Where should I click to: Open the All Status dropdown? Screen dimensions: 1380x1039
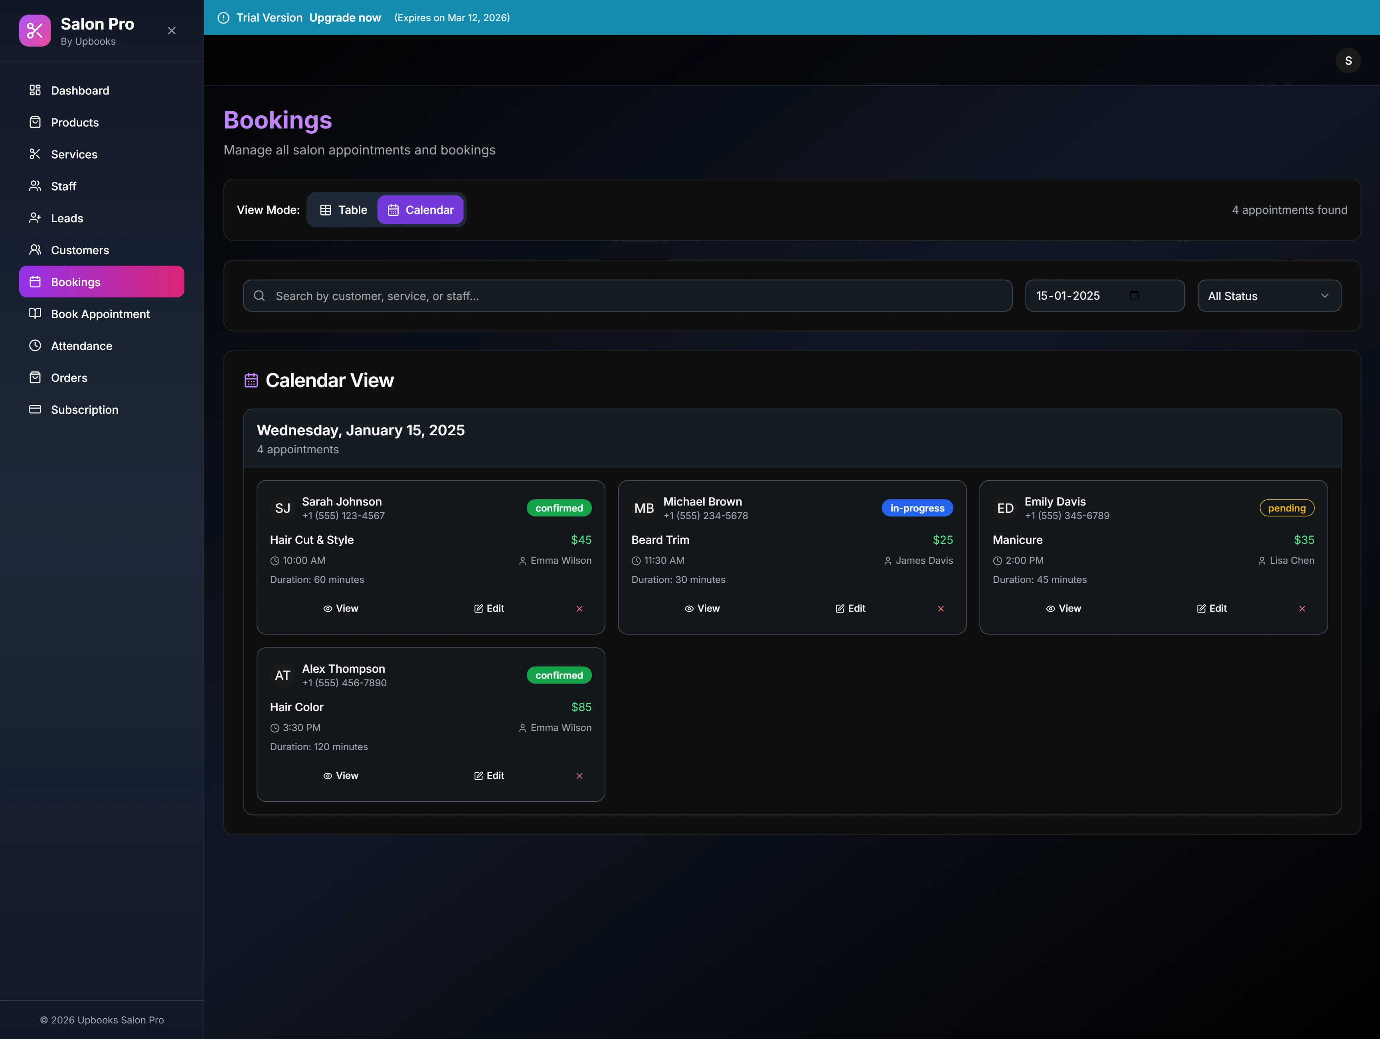click(1269, 295)
